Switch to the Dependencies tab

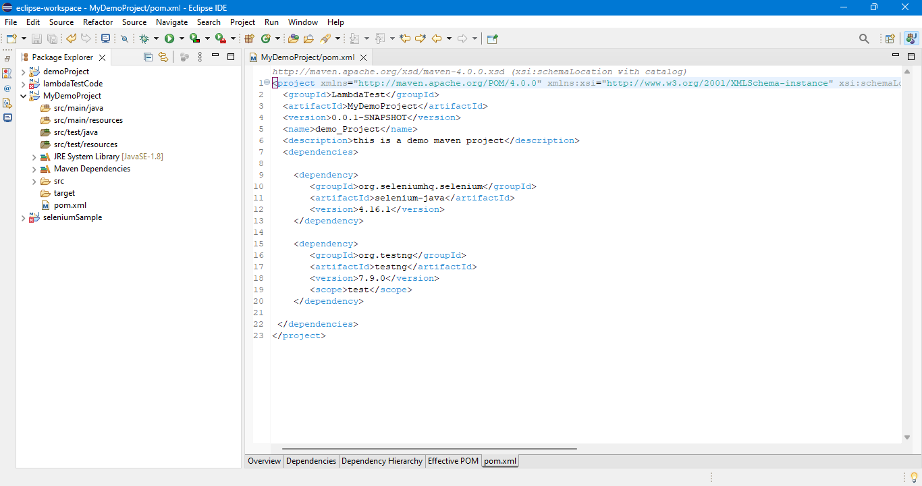[x=311, y=461]
